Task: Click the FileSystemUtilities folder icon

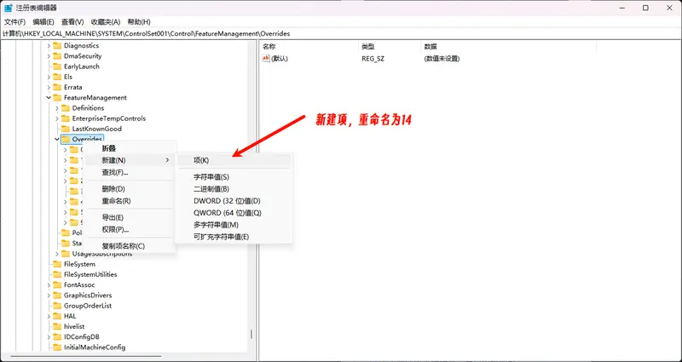Action: click(57, 274)
